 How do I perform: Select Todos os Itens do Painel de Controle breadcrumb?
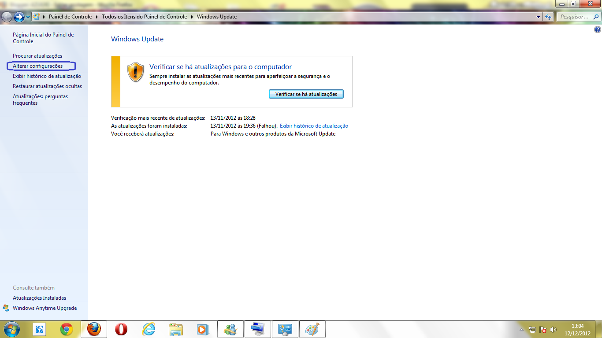(144, 17)
